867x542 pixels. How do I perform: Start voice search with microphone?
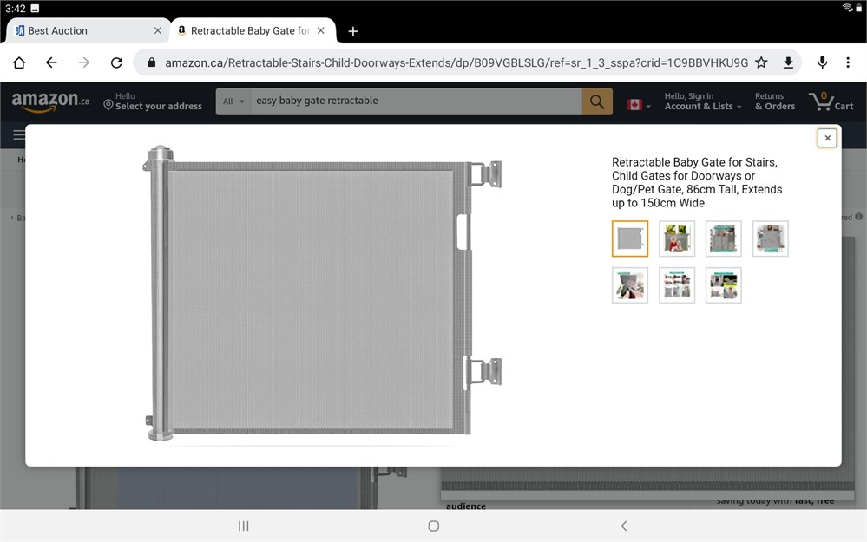click(x=822, y=62)
